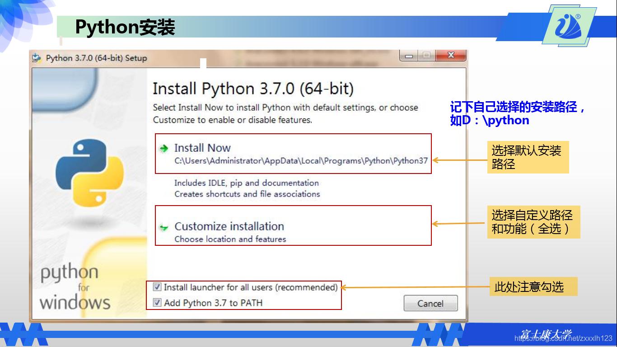
Task: Click the Python installer title bar icon
Action: coord(37,58)
